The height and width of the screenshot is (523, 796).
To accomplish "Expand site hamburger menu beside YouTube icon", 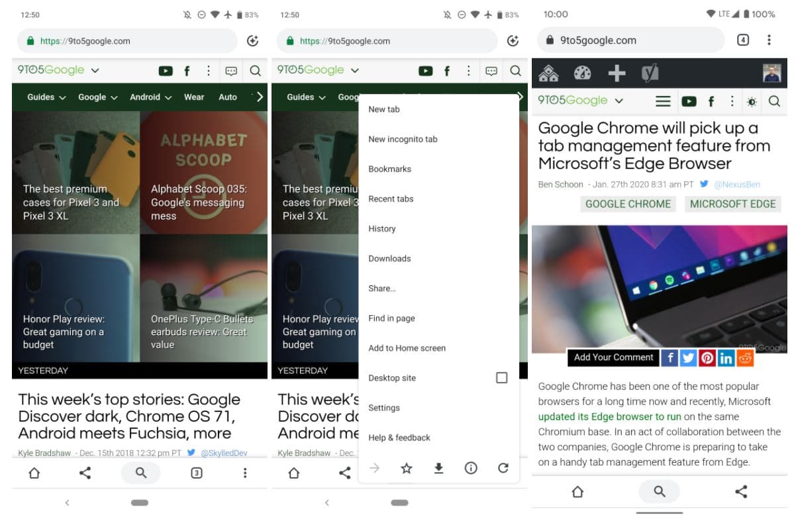I will [x=663, y=101].
